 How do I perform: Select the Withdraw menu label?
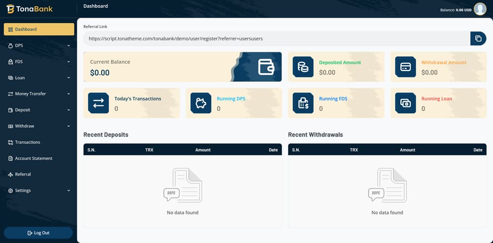(x=25, y=126)
